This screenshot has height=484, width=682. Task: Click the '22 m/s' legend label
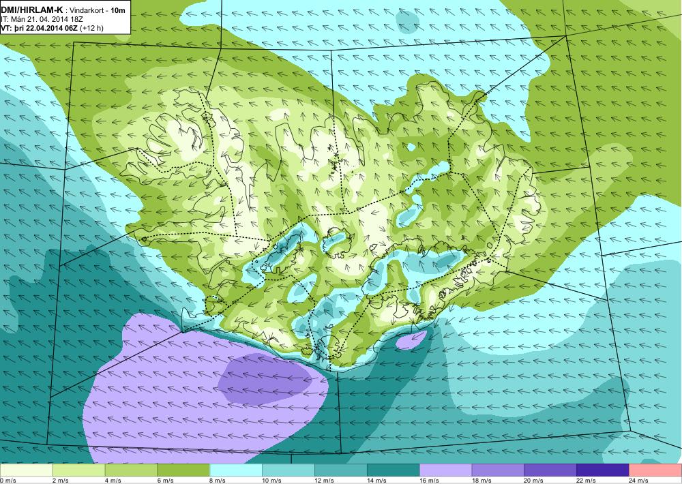[x=587, y=481]
